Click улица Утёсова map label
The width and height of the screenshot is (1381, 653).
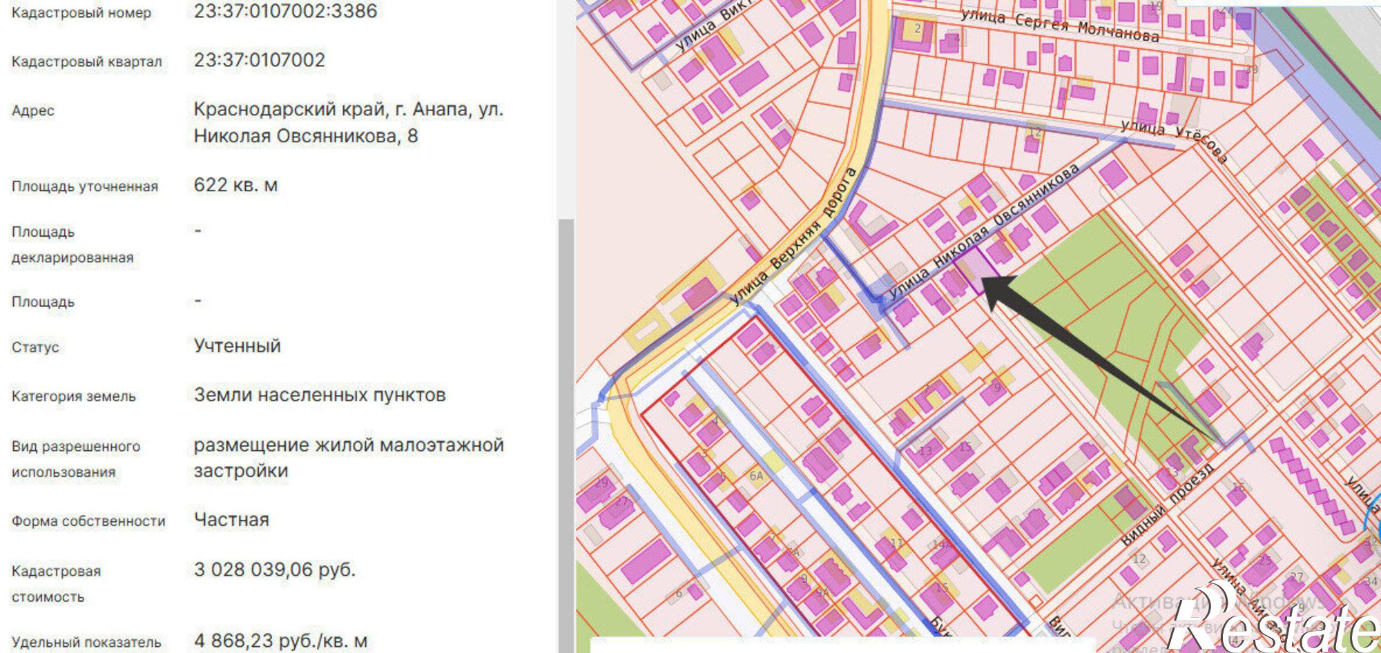click(x=1174, y=140)
